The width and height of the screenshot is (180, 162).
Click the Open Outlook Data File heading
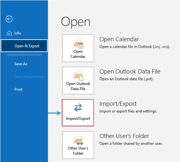[130, 72]
